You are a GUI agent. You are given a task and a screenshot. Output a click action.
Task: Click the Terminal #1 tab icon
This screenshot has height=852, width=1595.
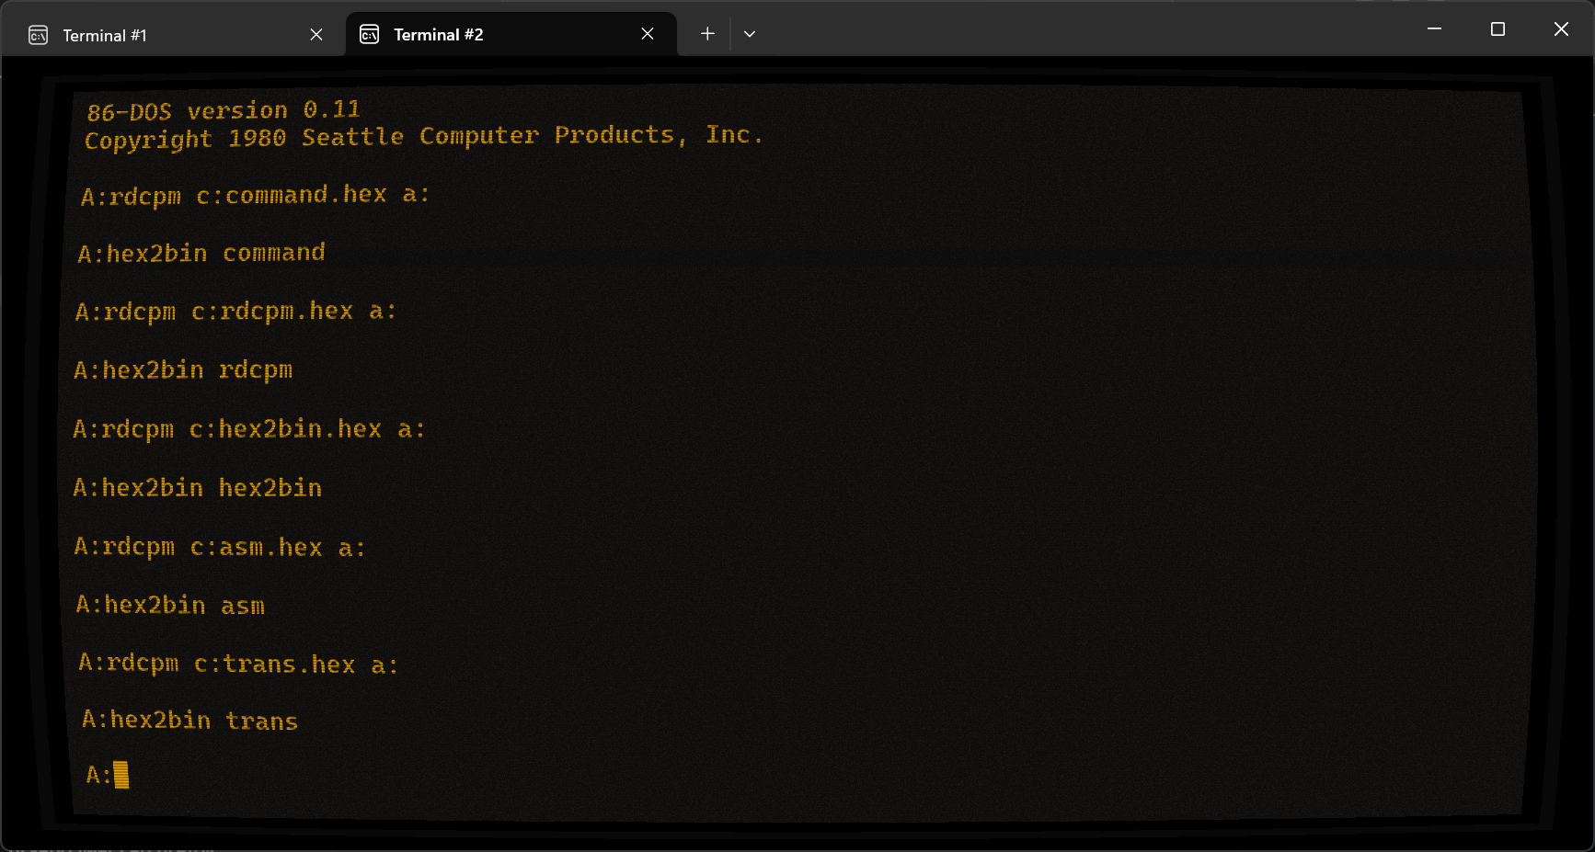pos(39,36)
